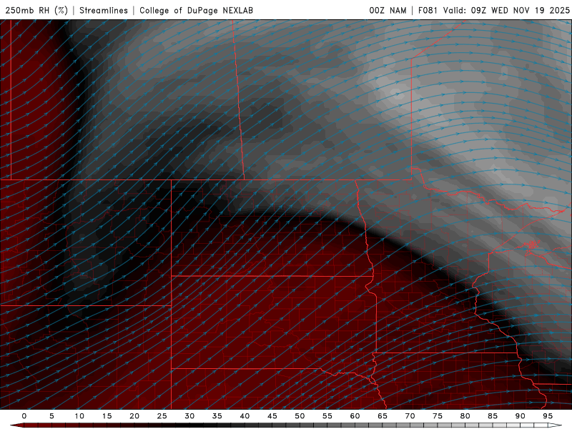Click the colorbar label "10"
The width and height of the screenshot is (572, 429).
point(79,416)
